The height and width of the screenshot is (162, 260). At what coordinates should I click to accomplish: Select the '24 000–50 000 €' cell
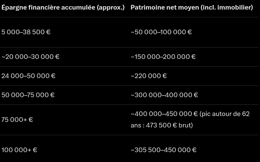pos(28,76)
